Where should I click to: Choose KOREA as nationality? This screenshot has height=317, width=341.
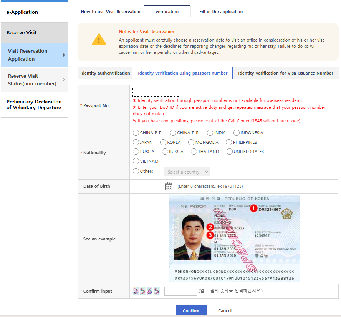163,142
